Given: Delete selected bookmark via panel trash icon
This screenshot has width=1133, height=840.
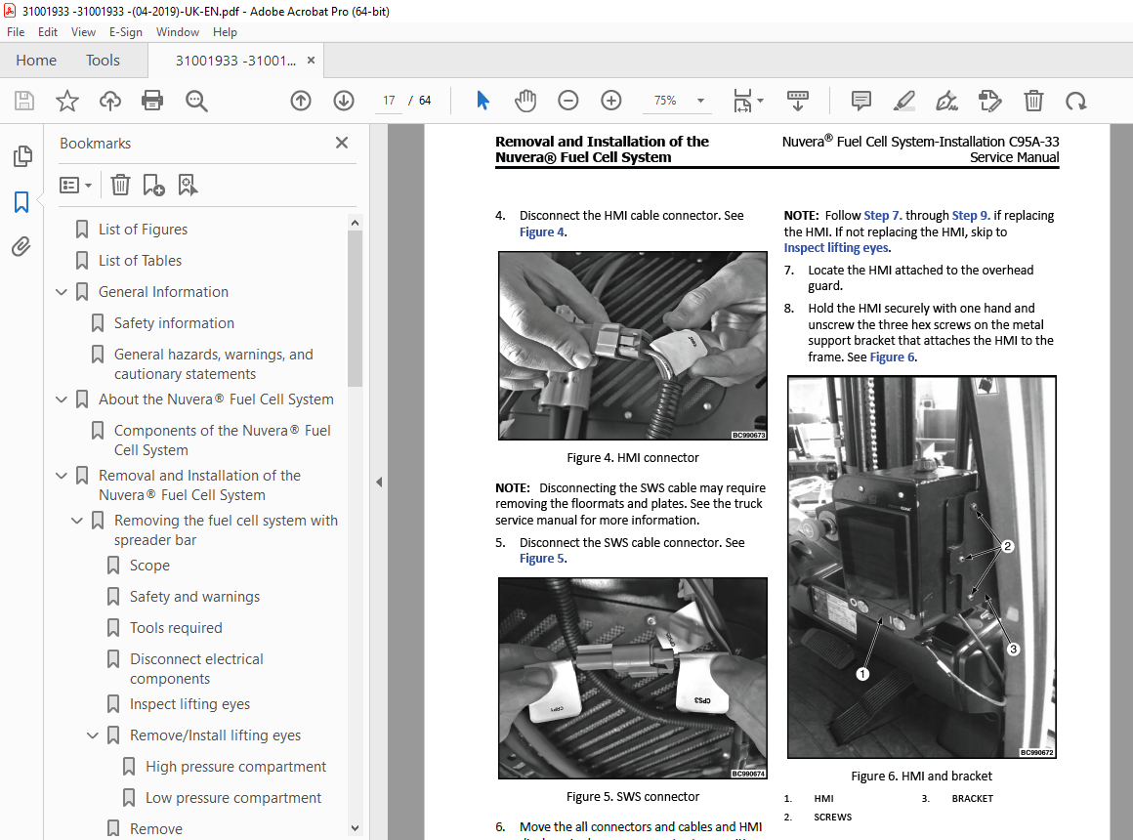Looking at the screenshot, I should pyautogui.click(x=121, y=185).
